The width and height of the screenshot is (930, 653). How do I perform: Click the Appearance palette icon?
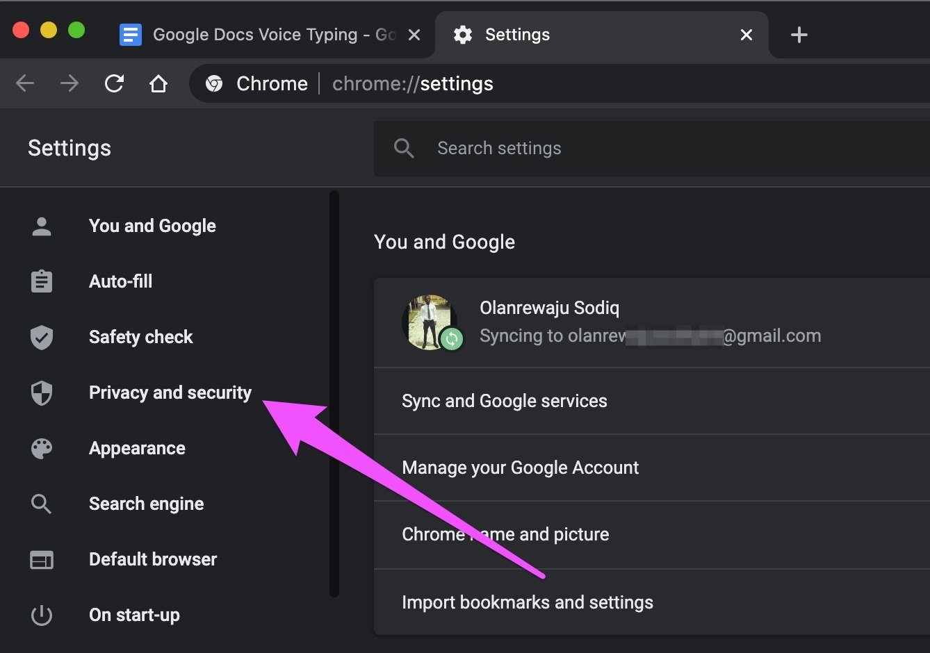point(42,448)
